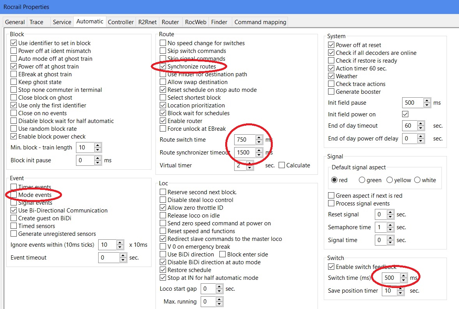Click the Route switch time field
This screenshot has height=309, width=459.
[245, 140]
